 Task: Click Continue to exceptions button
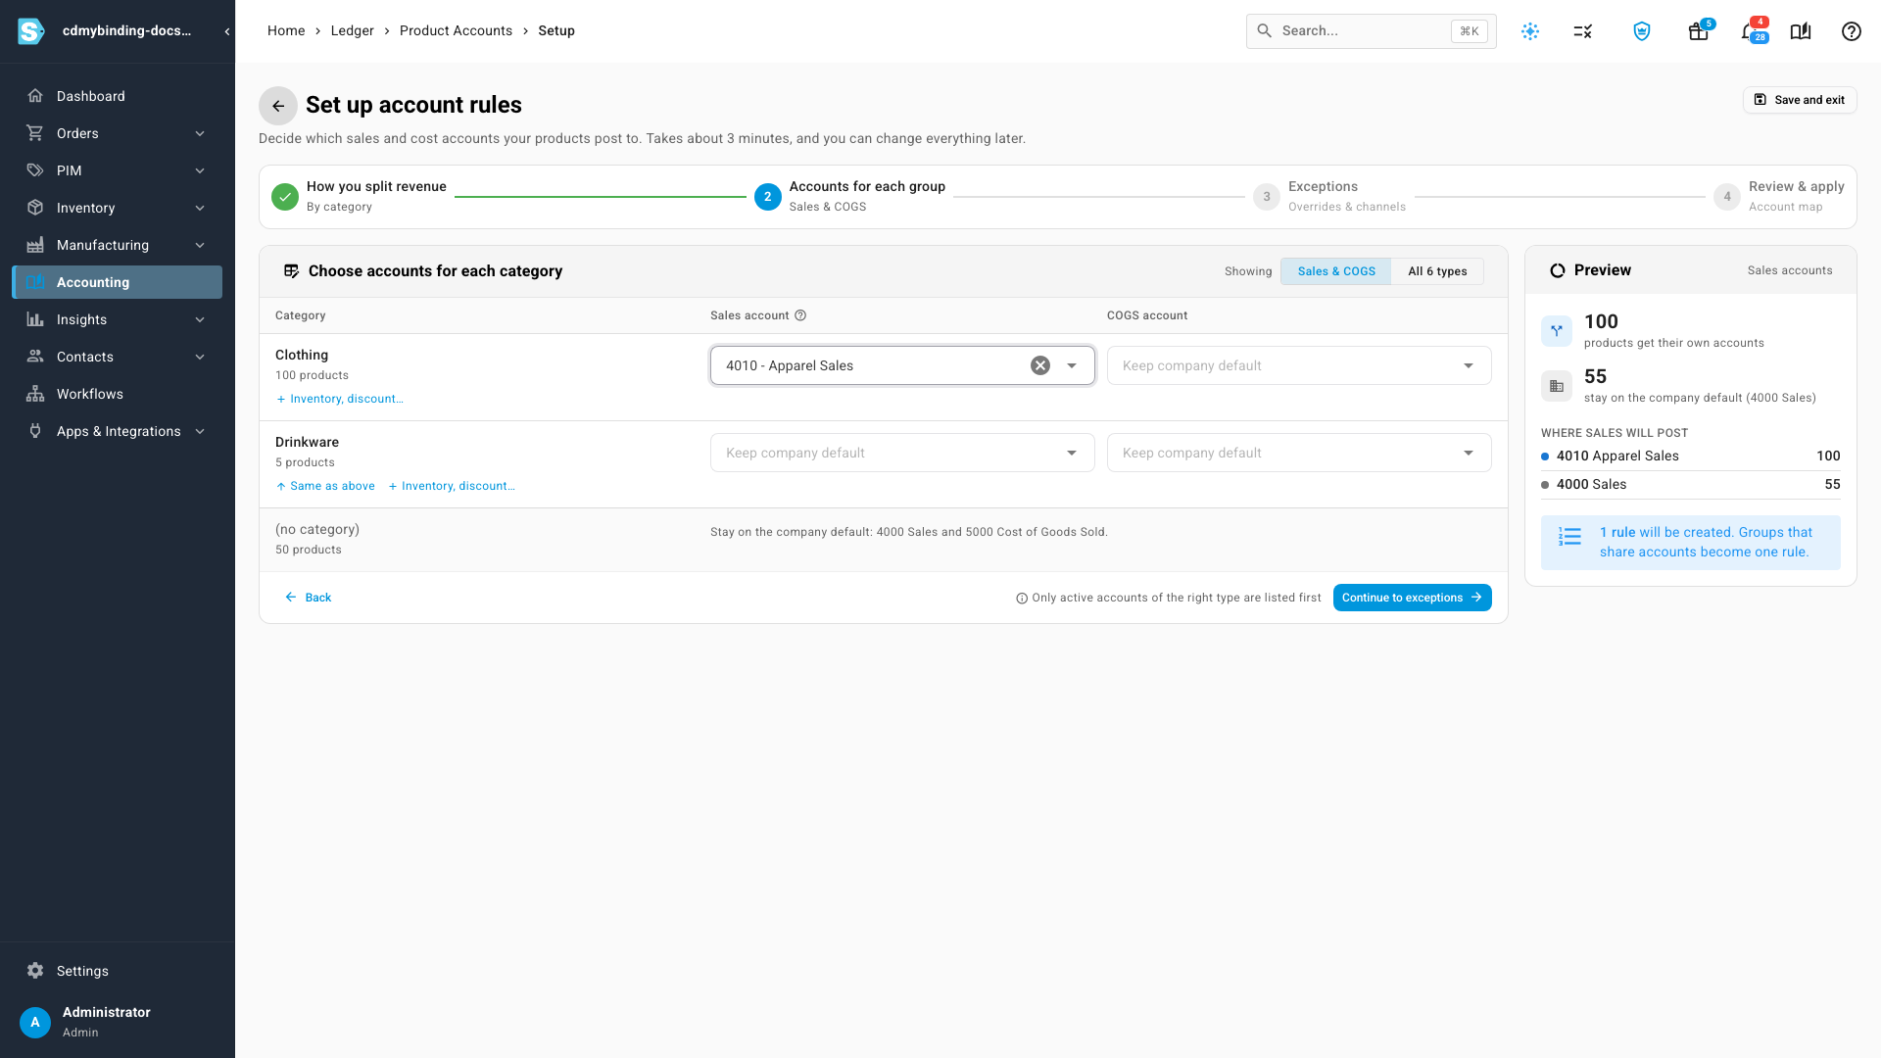pos(1412,598)
